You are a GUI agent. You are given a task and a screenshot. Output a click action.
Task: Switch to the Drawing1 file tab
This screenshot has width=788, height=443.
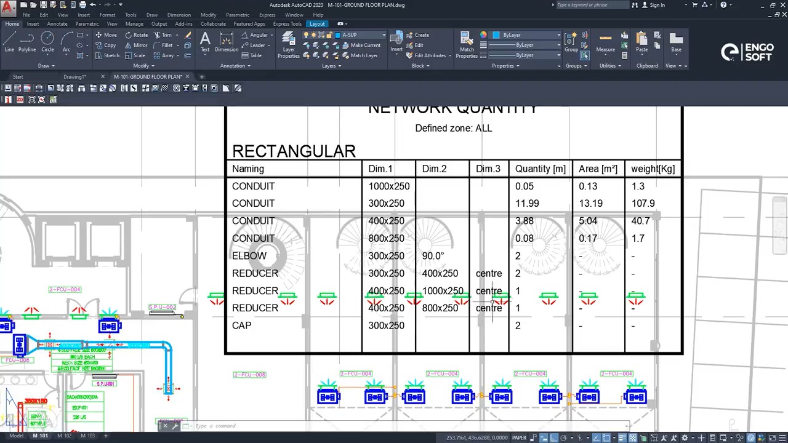click(x=74, y=77)
